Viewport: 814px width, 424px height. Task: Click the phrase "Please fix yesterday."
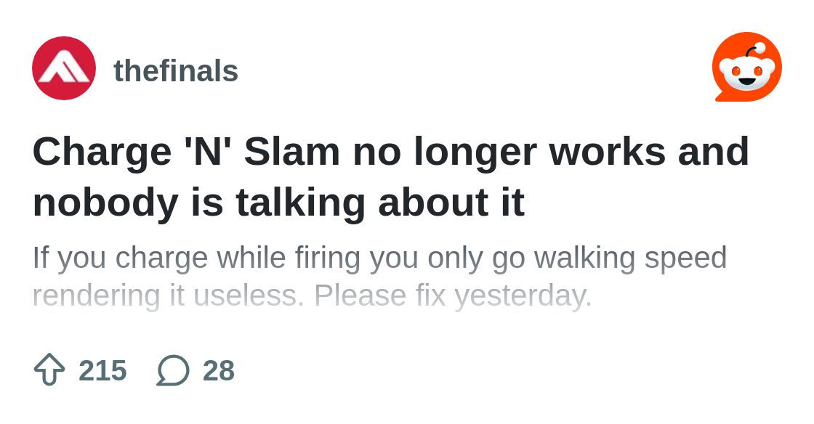point(454,296)
